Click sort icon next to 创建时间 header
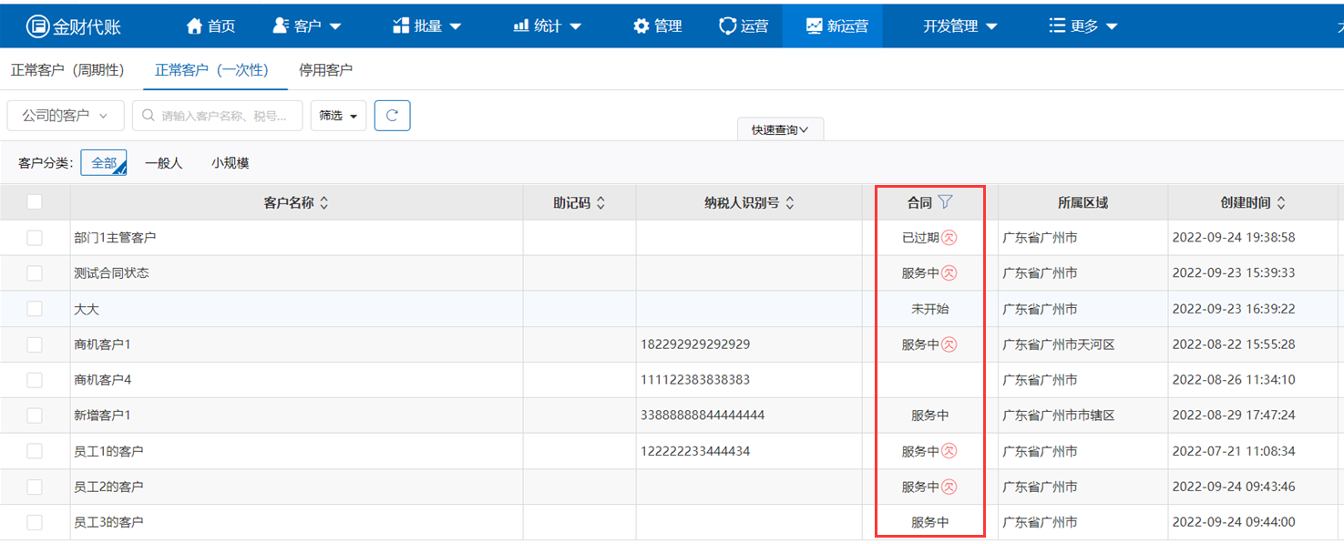Screen dimensions: 1344x544 [x=1281, y=203]
